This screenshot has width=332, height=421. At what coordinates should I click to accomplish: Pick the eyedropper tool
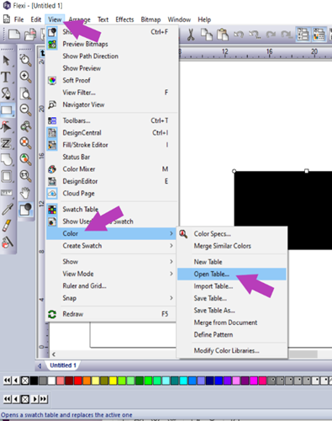pyautogui.click(x=7, y=209)
